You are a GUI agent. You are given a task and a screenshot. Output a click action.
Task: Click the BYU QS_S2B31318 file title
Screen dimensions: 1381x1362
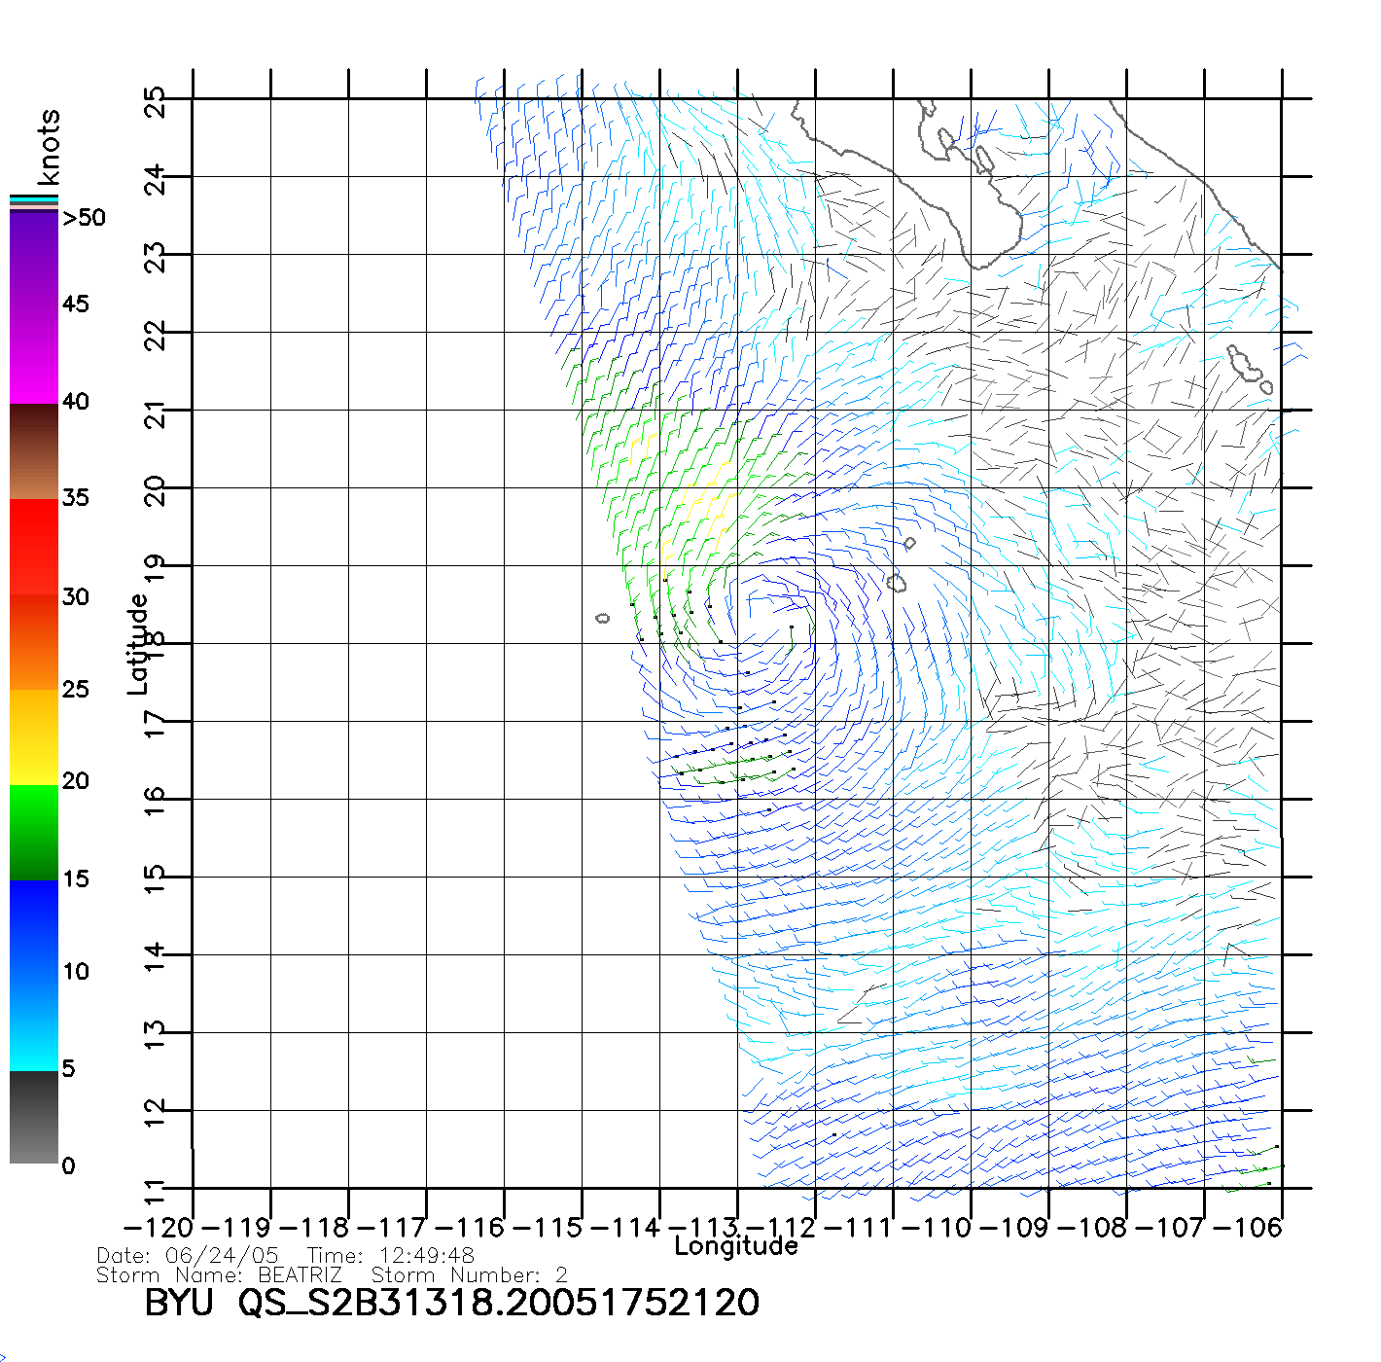coord(451,1304)
